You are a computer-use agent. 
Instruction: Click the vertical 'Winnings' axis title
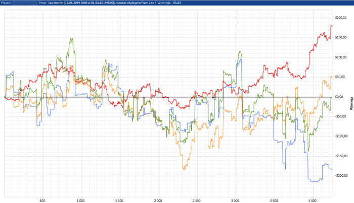351,103
